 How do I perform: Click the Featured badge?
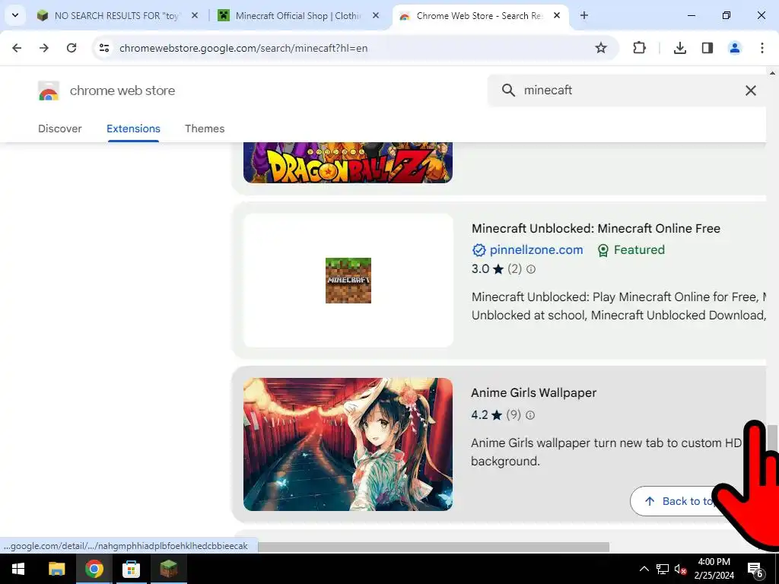631,249
